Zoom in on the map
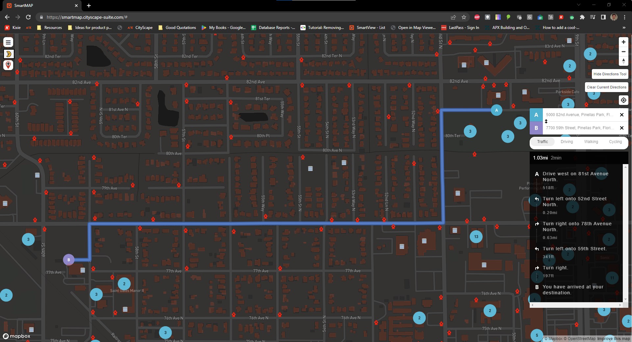This screenshot has height=342, width=632. click(x=623, y=42)
